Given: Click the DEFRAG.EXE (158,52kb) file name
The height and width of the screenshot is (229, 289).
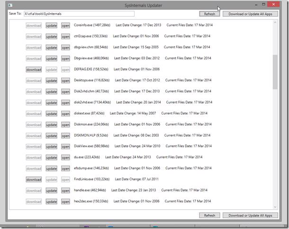Looking at the screenshot, I should click(91, 69).
